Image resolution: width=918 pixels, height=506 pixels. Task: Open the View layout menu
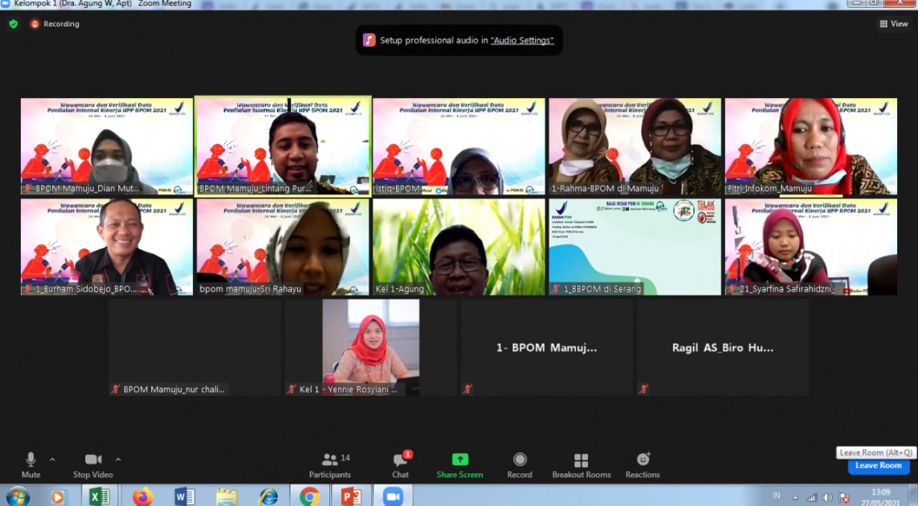click(x=893, y=24)
